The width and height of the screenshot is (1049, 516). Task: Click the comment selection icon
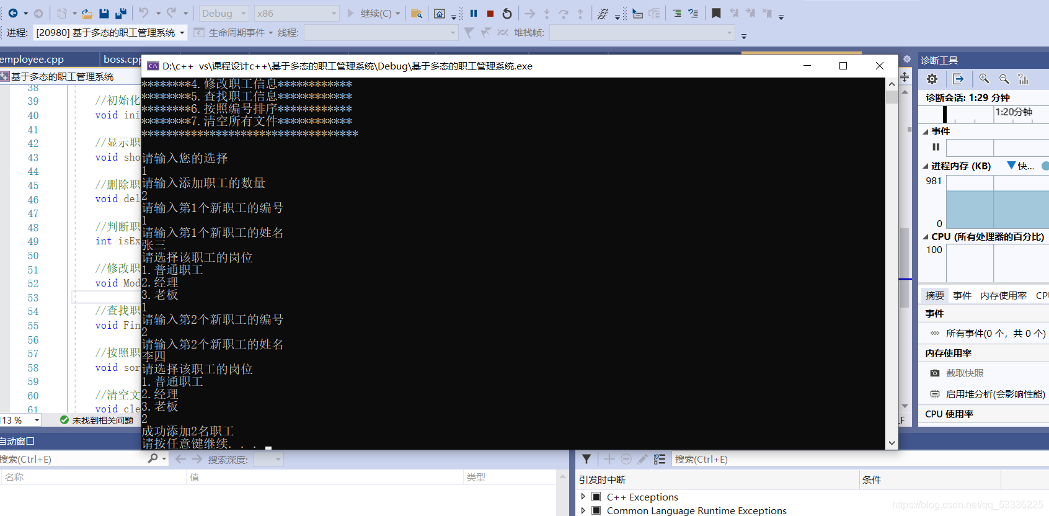click(x=693, y=13)
